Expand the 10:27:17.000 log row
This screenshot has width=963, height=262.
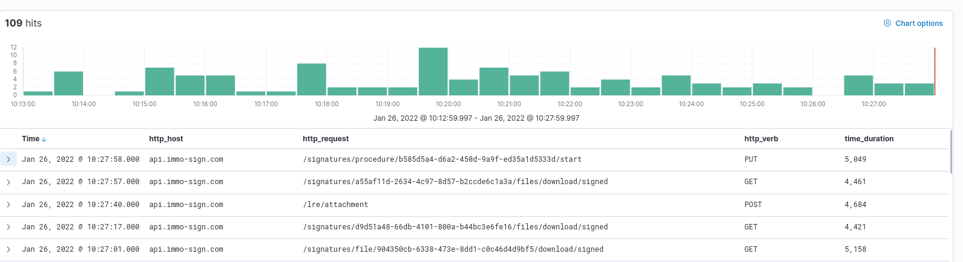(8, 227)
